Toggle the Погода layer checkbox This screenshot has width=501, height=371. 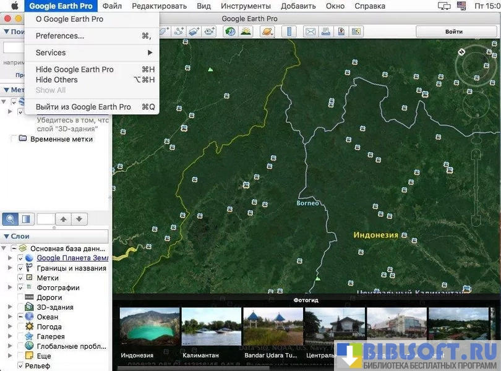pyautogui.click(x=20, y=326)
